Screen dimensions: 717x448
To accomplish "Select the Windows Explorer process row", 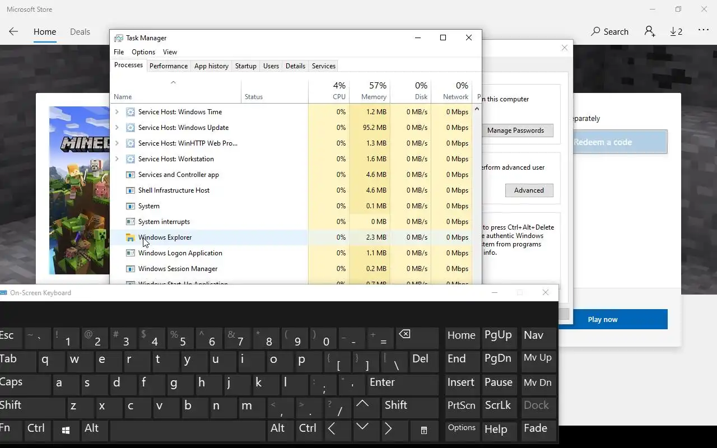I will [291, 237].
